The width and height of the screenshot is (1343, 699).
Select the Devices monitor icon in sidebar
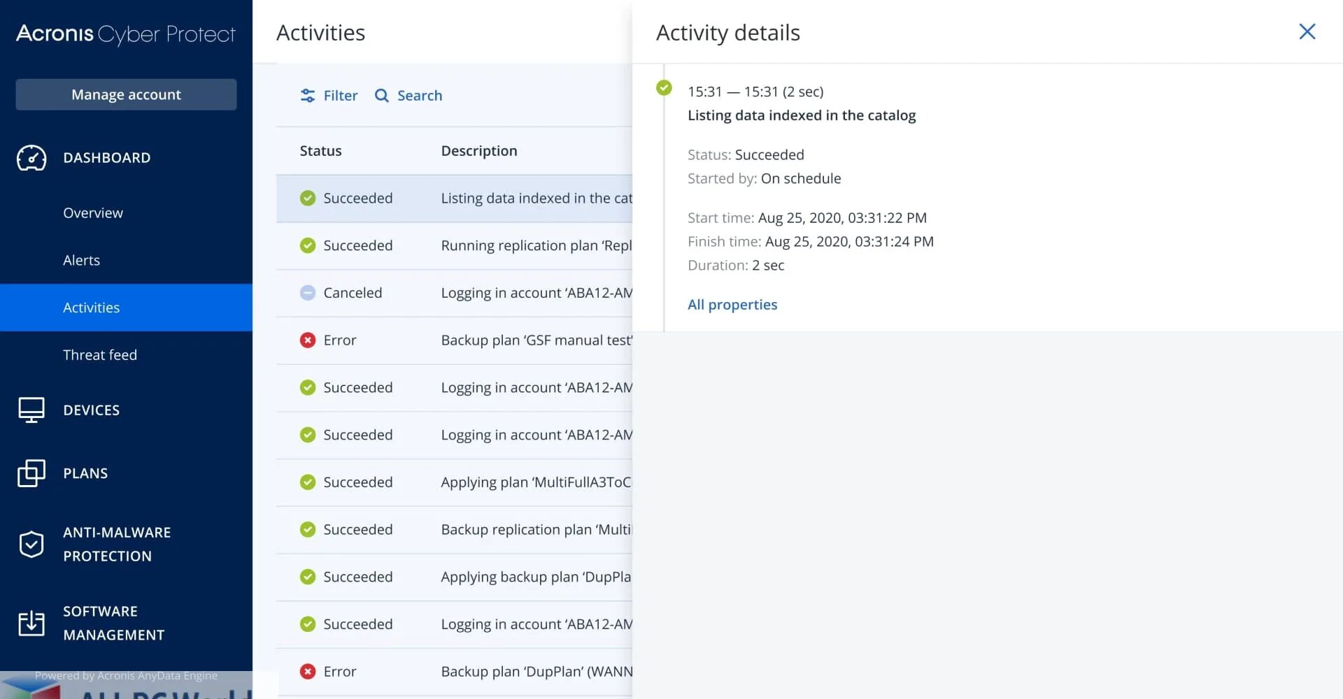(x=31, y=410)
